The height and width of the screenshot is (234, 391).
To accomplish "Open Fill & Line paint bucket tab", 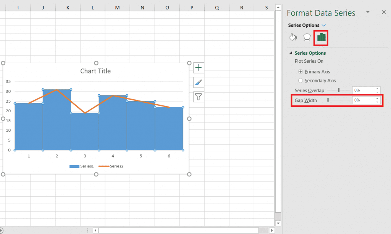I will (x=293, y=37).
